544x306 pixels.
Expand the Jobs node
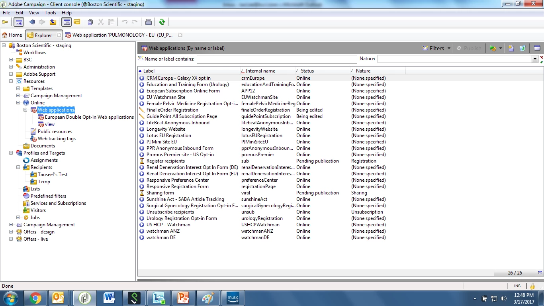pyautogui.click(x=18, y=218)
